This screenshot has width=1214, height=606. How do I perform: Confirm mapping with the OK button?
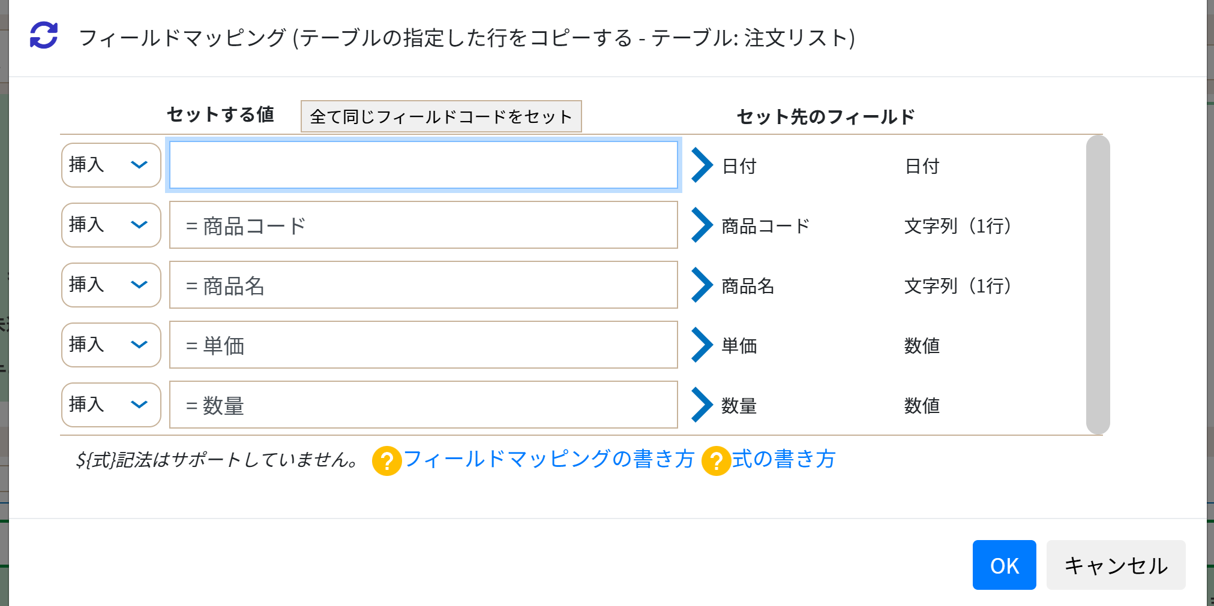click(1004, 565)
